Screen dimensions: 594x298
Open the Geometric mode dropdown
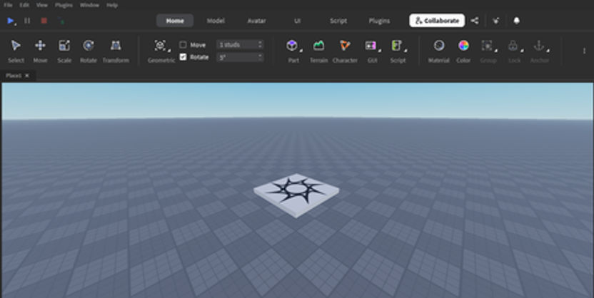click(x=169, y=51)
